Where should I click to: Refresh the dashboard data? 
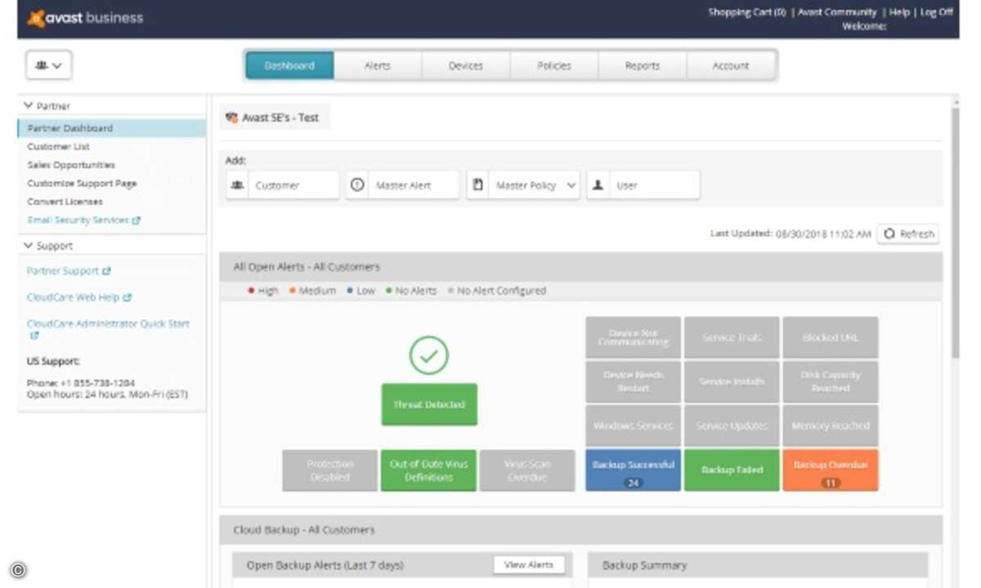point(908,234)
